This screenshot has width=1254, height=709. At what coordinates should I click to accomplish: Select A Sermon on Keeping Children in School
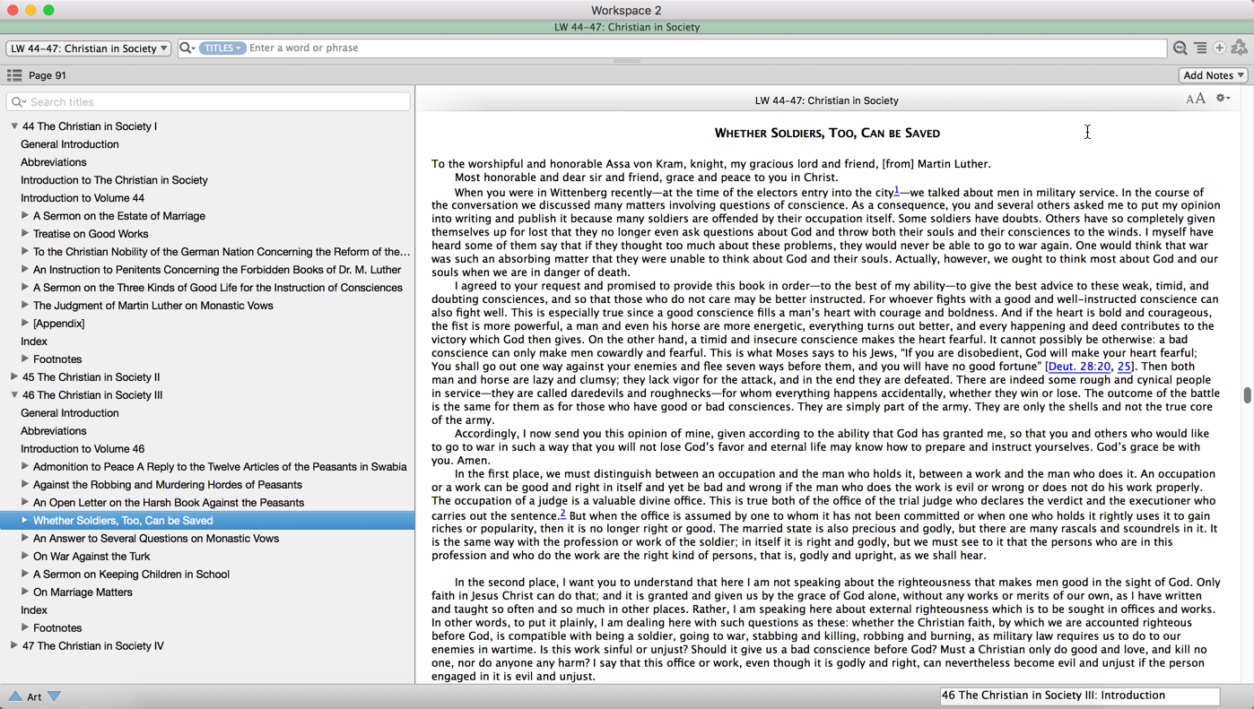pyautogui.click(x=131, y=575)
